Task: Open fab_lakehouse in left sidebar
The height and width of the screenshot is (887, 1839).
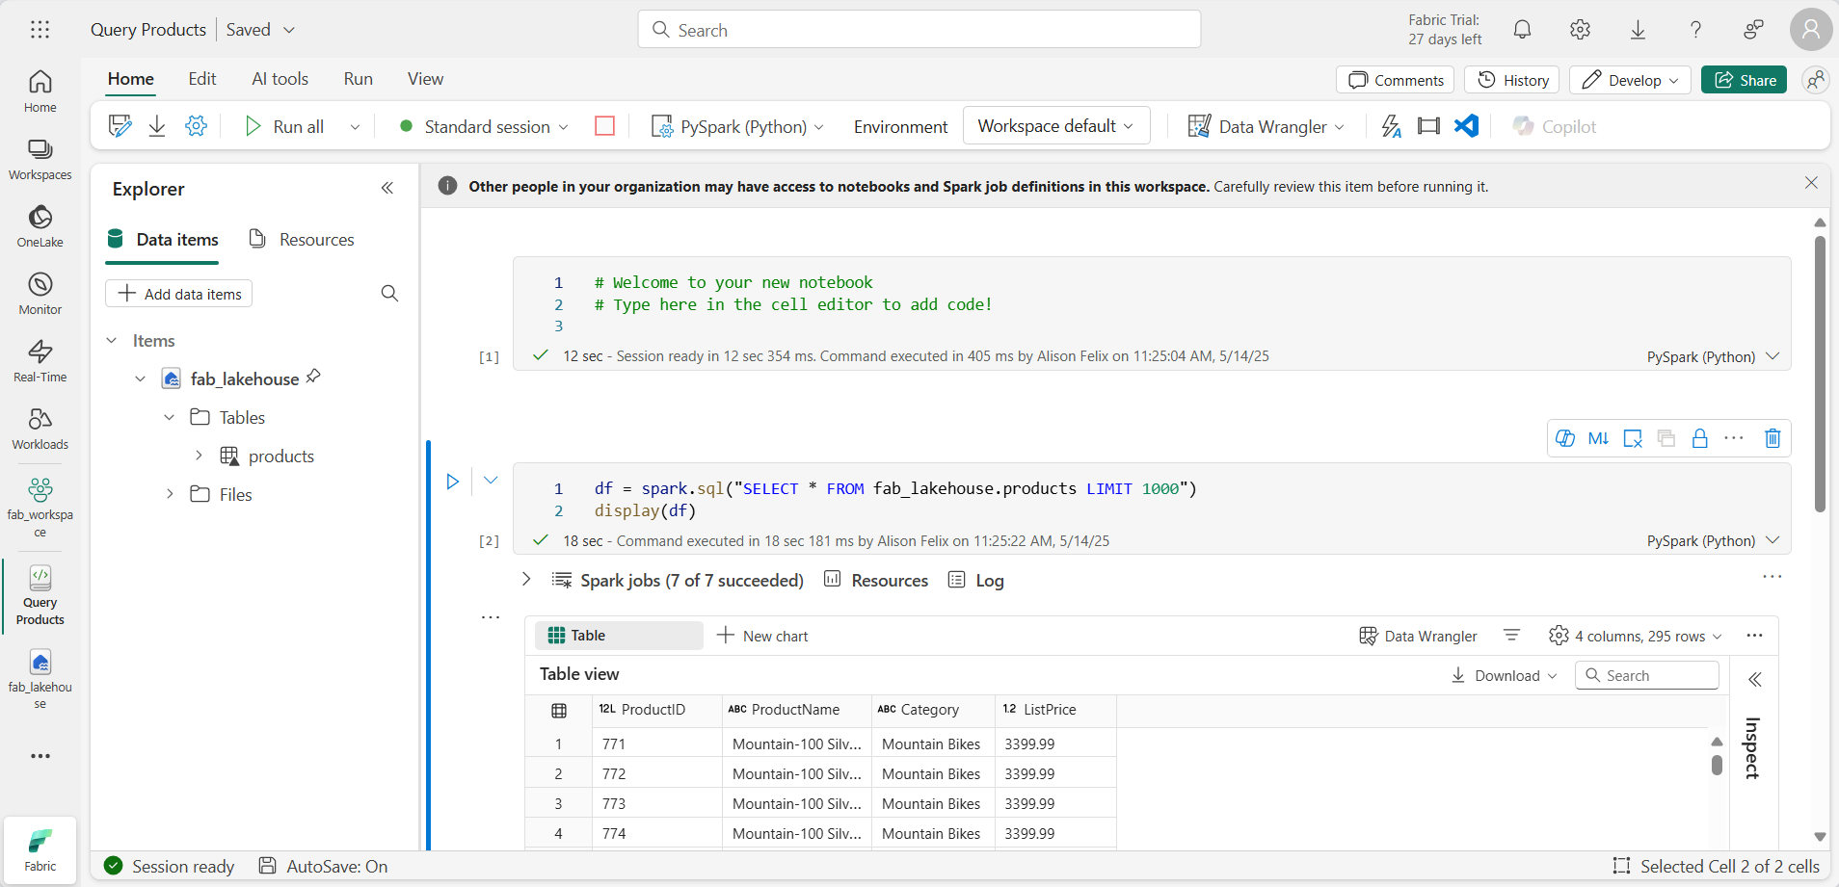Action: [x=40, y=679]
